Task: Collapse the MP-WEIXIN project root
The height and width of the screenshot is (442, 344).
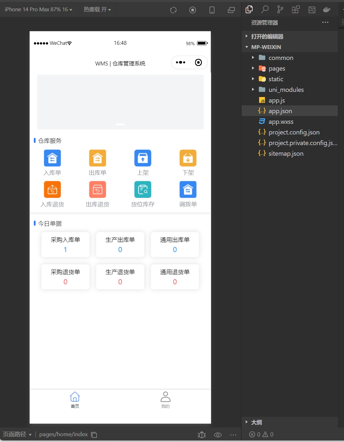Action: point(290,47)
